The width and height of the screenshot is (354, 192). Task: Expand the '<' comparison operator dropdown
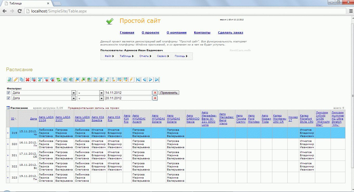[101, 98]
